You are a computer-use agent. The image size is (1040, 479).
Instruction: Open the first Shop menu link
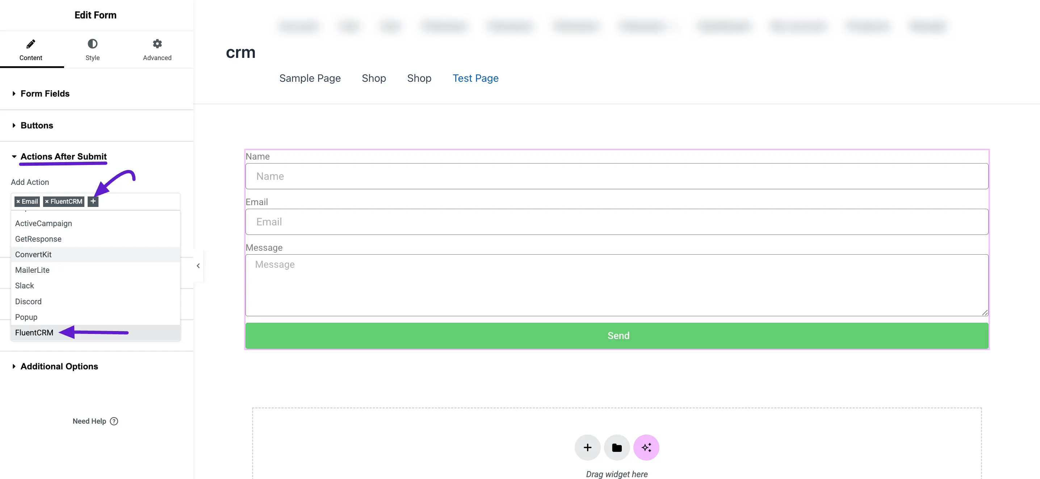click(374, 78)
